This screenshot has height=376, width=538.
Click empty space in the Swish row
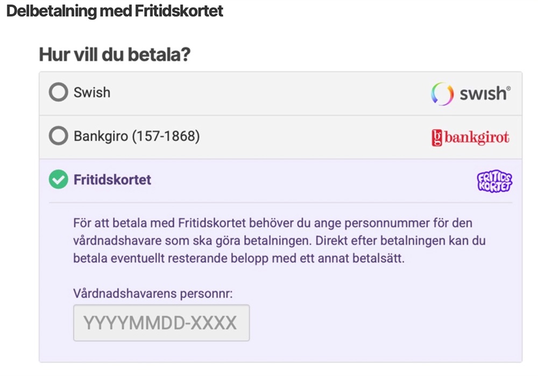pyautogui.click(x=269, y=93)
